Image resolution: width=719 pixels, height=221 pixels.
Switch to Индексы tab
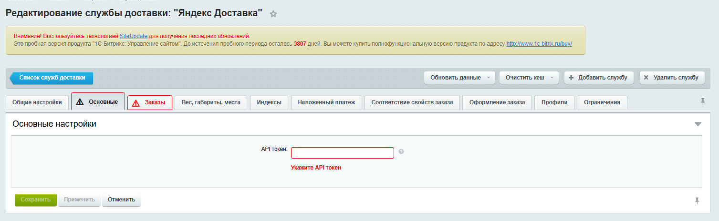tap(269, 102)
